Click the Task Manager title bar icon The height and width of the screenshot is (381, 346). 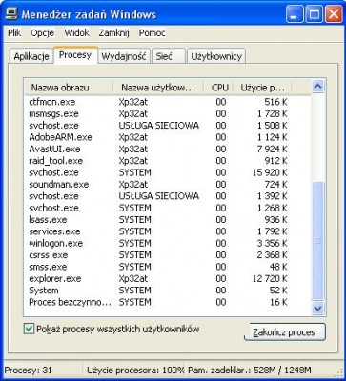click(11, 14)
